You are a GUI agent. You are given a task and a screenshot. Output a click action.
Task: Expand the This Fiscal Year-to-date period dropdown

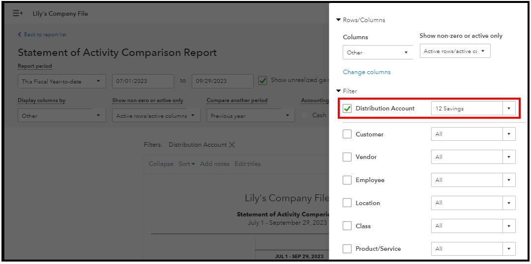[x=61, y=81]
